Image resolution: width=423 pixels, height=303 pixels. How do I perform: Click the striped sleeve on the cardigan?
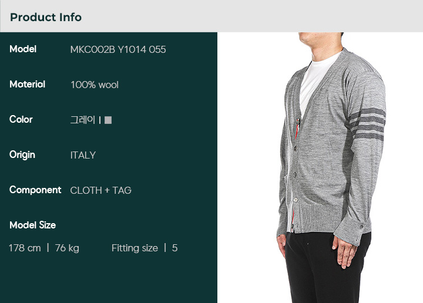click(368, 123)
